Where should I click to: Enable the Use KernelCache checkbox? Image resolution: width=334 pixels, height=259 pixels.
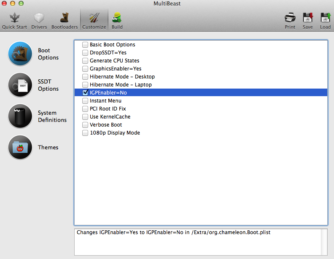(85, 117)
